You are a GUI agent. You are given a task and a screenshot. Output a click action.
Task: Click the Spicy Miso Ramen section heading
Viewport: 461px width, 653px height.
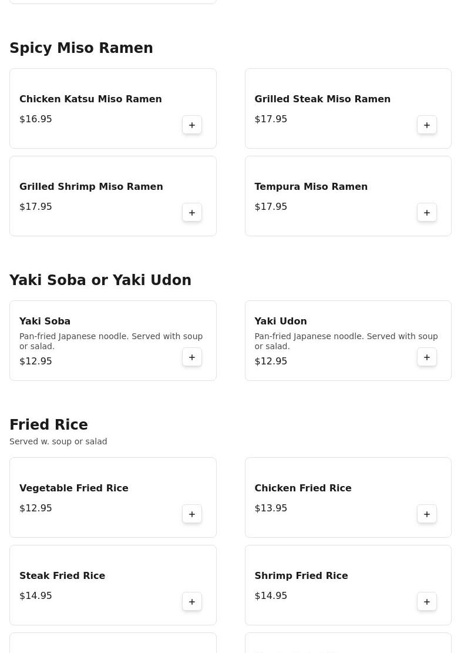[81, 48]
